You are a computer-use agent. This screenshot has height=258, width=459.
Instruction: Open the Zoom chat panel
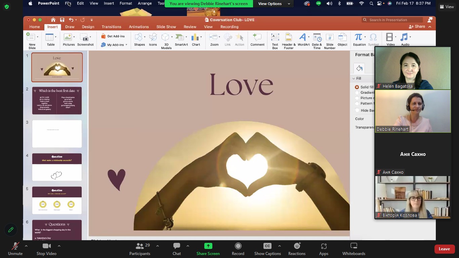(x=176, y=249)
